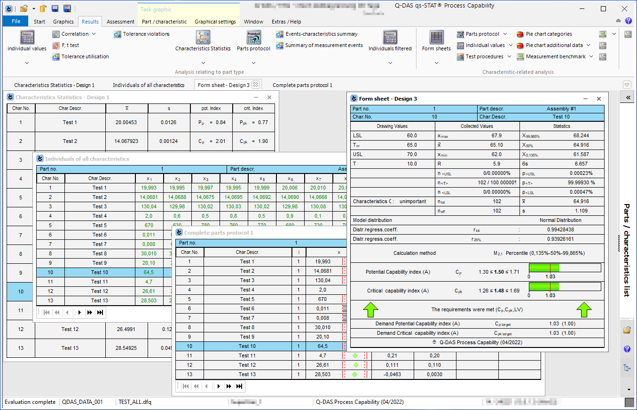Expand dropdown below Characteristics Statistics button

pyautogui.click(x=203, y=63)
